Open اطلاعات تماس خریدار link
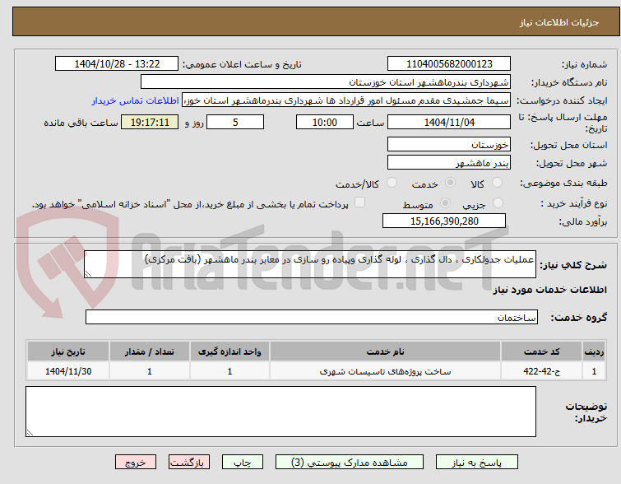Image resolution: width=621 pixels, height=484 pixels. coord(136,100)
